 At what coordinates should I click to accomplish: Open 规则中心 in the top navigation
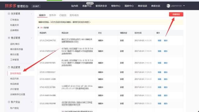[129, 6]
